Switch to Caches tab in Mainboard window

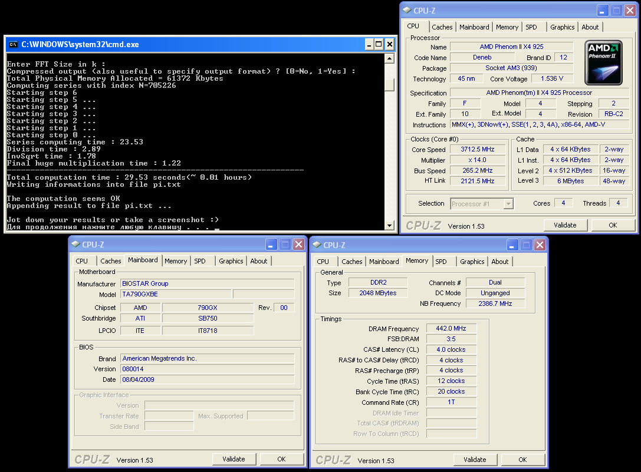pyautogui.click(x=111, y=261)
